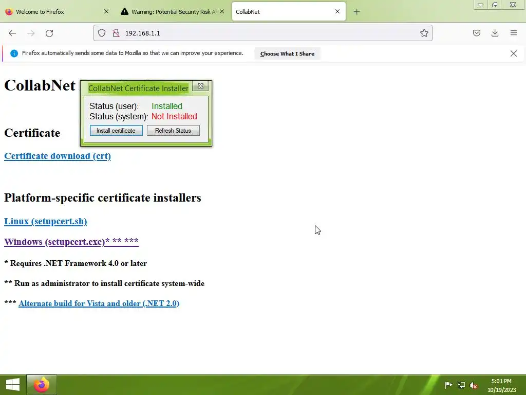Reload the current page
526x395 pixels.
pos(49,33)
